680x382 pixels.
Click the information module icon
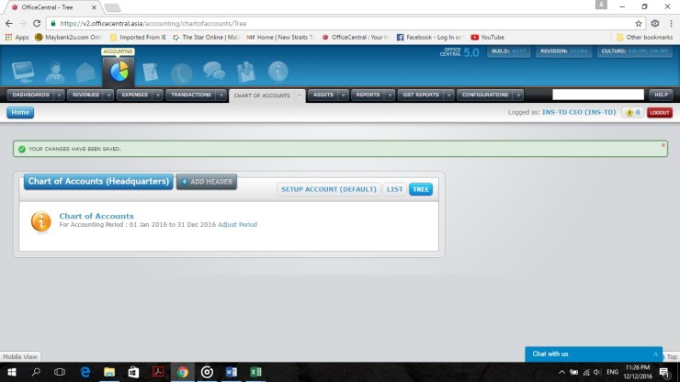coord(278,71)
